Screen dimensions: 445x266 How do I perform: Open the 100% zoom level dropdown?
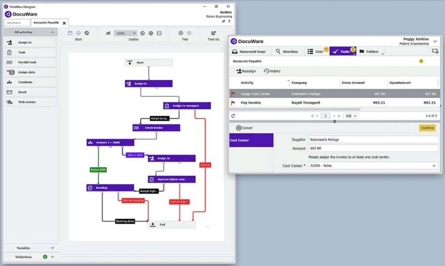click(125, 33)
